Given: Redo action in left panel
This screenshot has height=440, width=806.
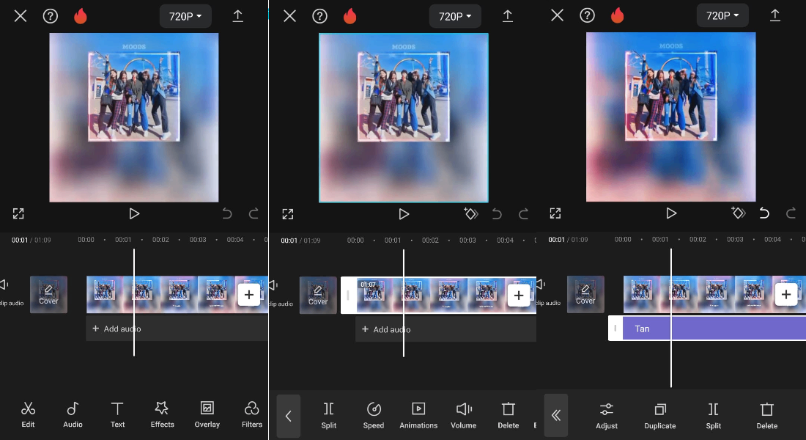Looking at the screenshot, I should (x=254, y=213).
